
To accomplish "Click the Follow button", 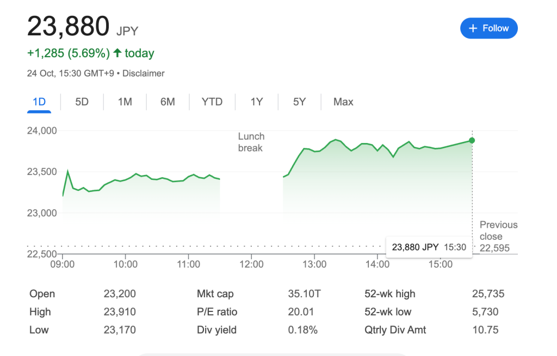I will pos(488,28).
